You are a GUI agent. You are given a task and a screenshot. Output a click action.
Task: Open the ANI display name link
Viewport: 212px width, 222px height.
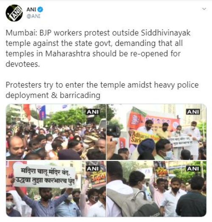point(31,9)
